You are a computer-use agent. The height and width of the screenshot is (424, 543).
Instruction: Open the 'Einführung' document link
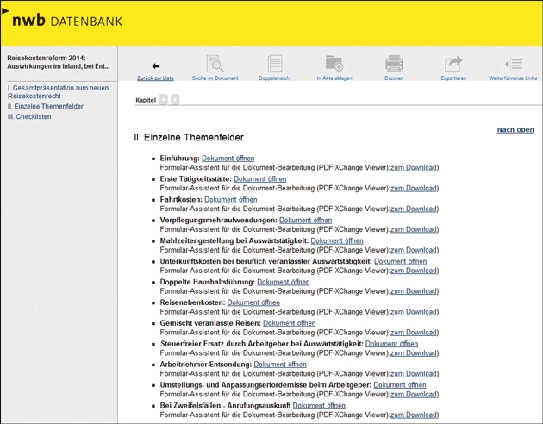pyautogui.click(x=228, y=159)
